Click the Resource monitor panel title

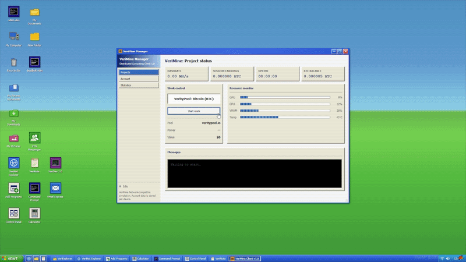241,88
